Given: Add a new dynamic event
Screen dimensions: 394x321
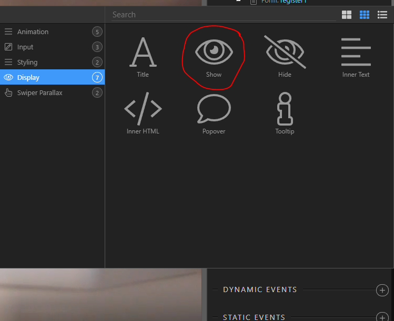Looking at the screenshot, I should pyautogui.click(x=382, y=290).
